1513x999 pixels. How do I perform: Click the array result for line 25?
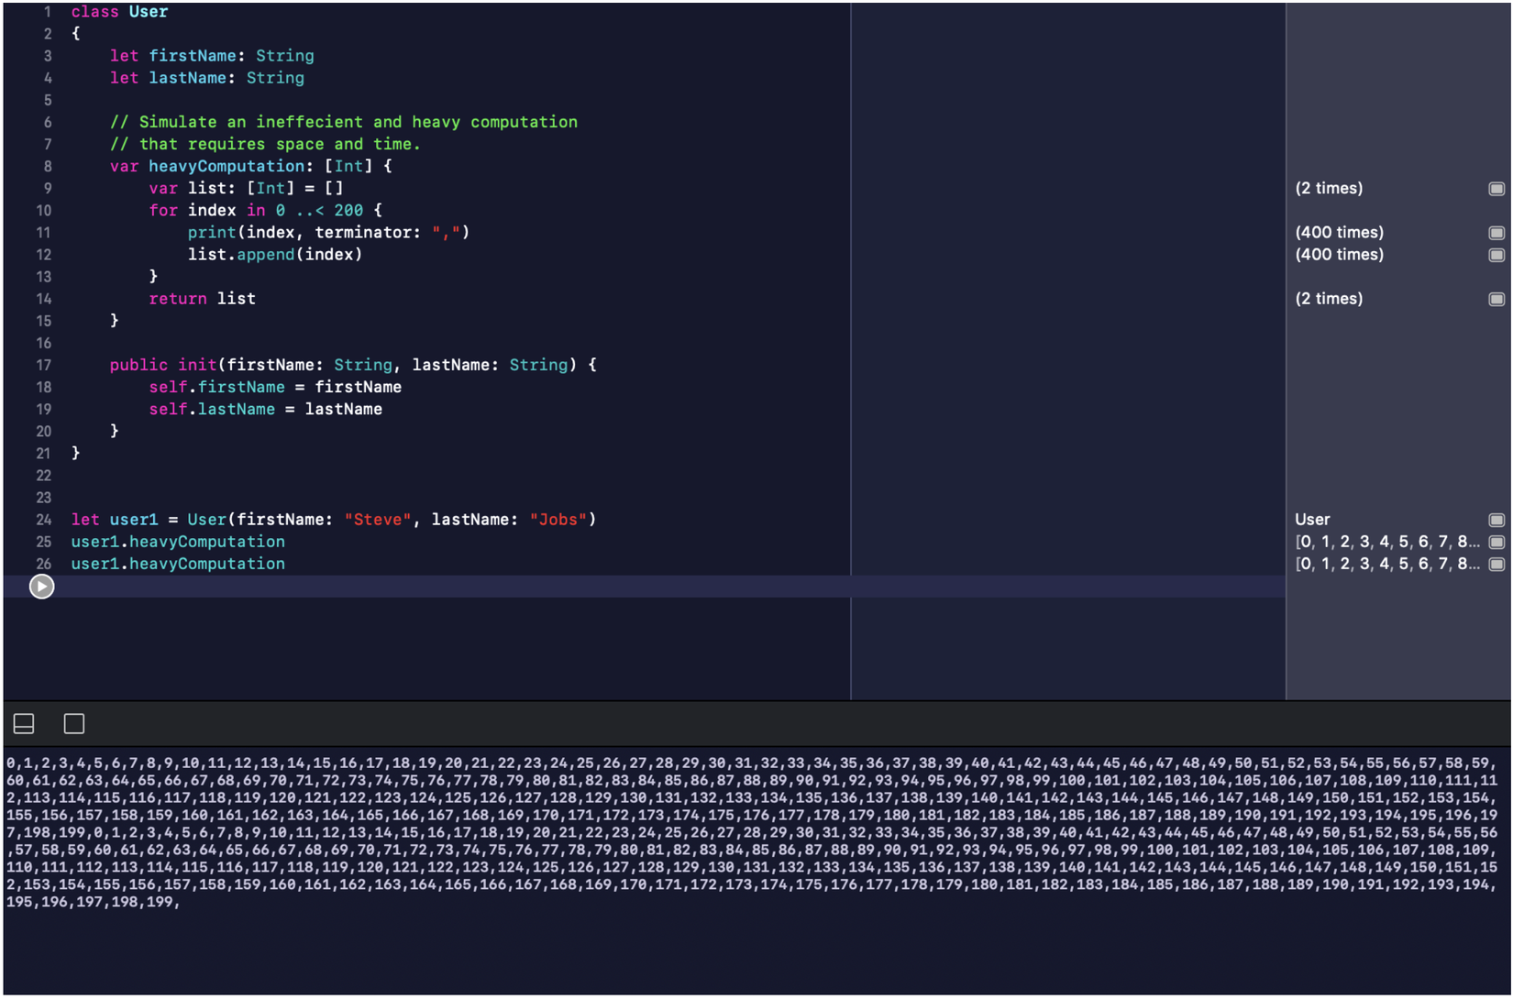point(1387,541)
